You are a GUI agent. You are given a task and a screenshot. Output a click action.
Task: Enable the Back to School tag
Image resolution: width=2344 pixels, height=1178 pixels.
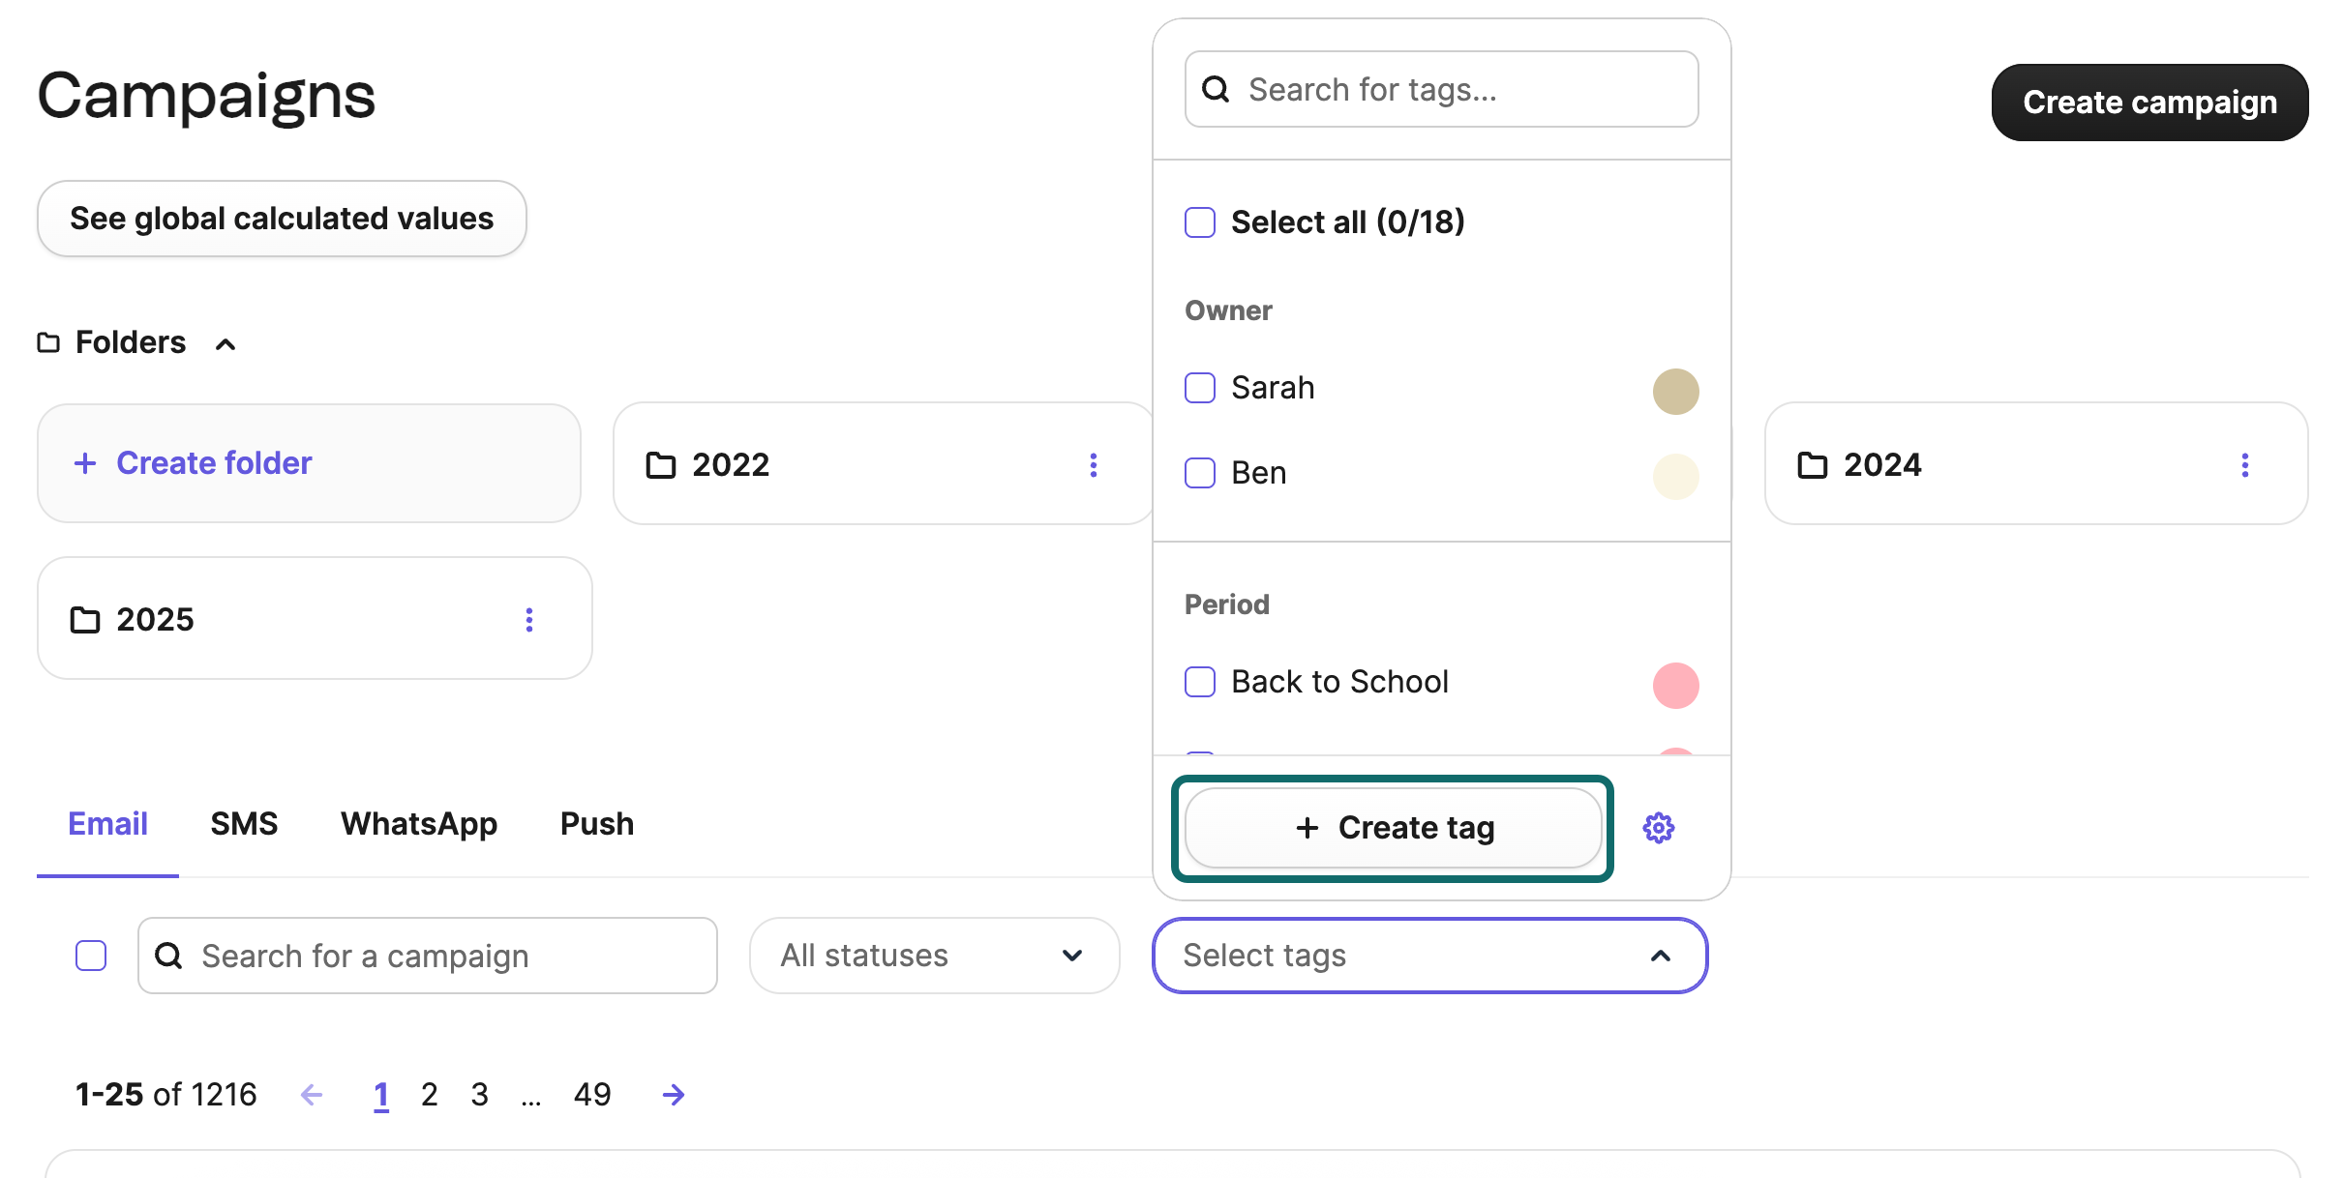pyautogui.click(x=1199, y=682)
